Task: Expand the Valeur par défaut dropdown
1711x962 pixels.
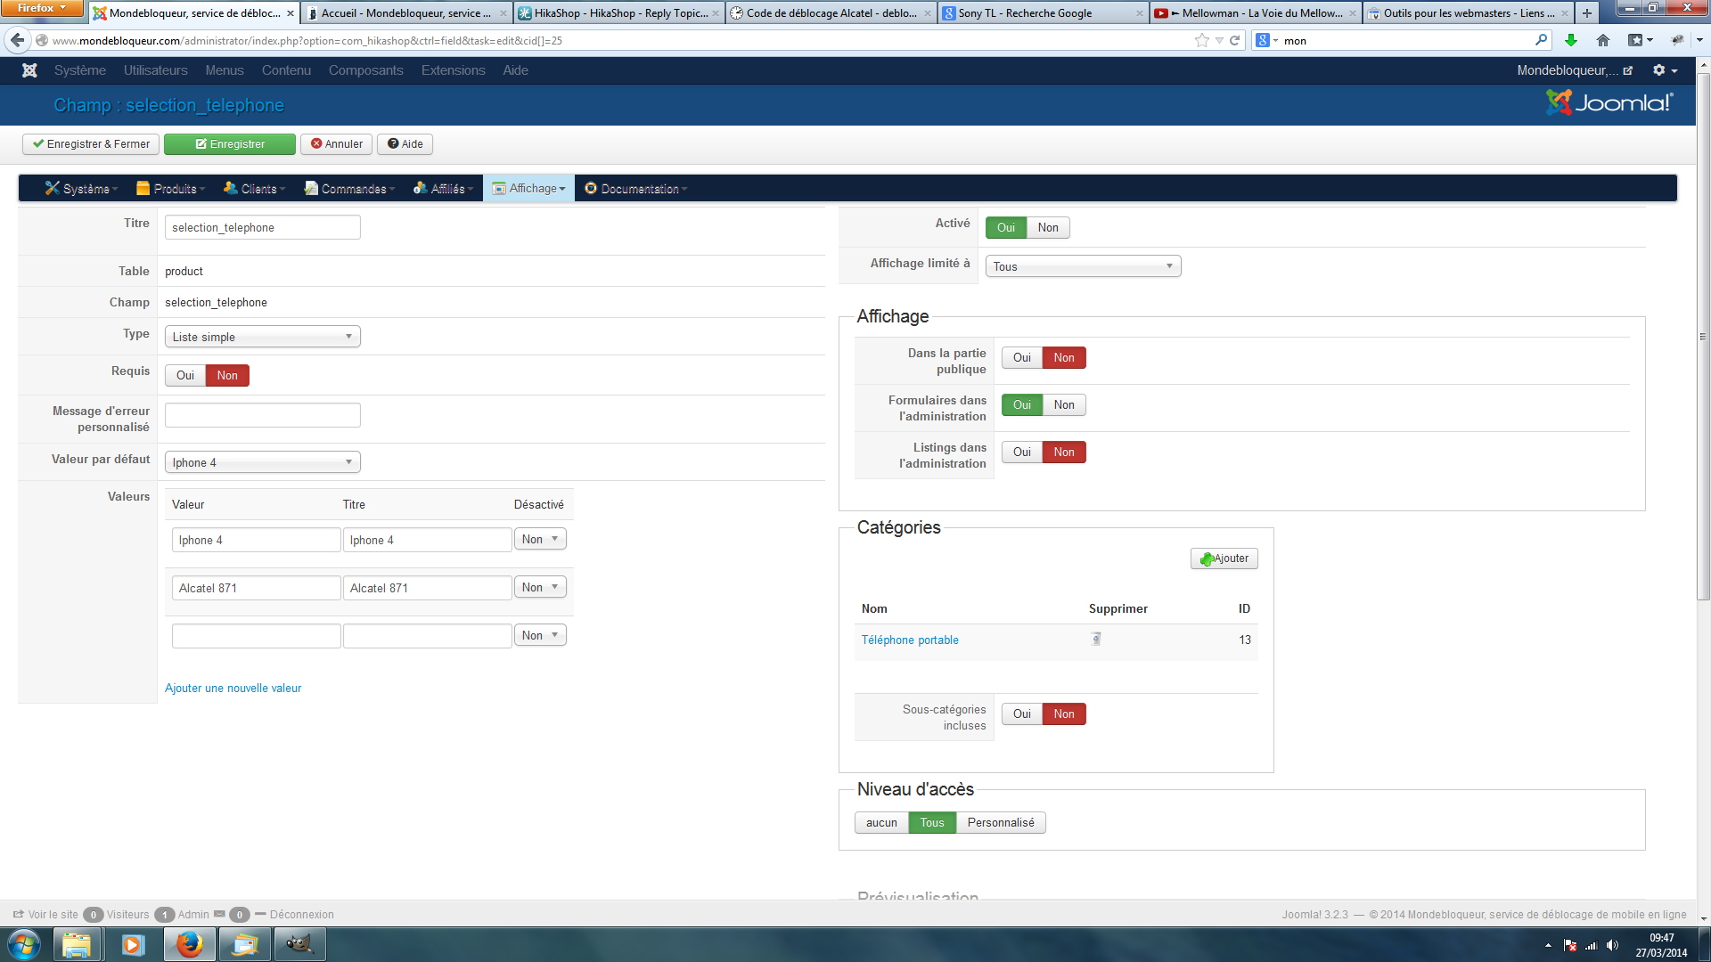Action: point(262,462)
